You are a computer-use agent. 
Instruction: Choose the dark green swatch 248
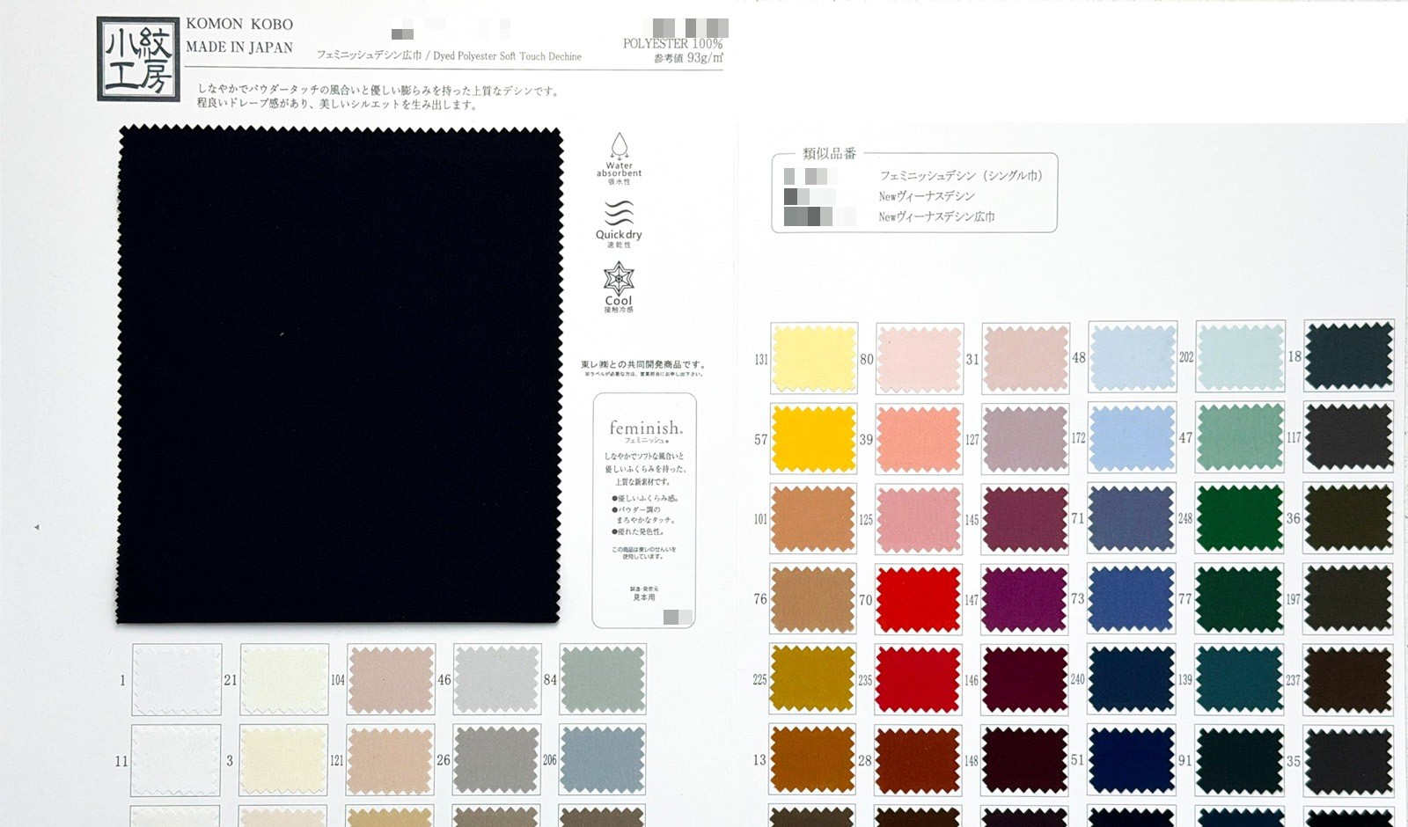[1239, 518]
